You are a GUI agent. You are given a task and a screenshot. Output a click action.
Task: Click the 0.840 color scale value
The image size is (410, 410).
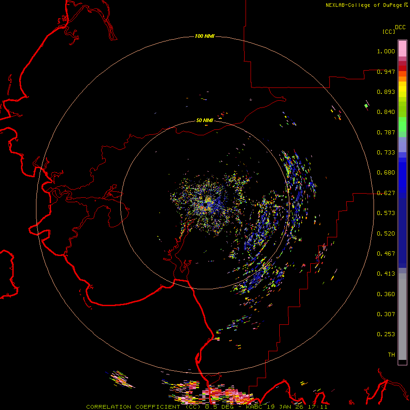coord(386,112)
